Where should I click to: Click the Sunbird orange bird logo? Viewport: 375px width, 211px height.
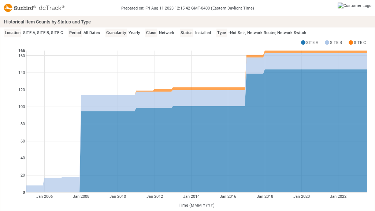8,8
